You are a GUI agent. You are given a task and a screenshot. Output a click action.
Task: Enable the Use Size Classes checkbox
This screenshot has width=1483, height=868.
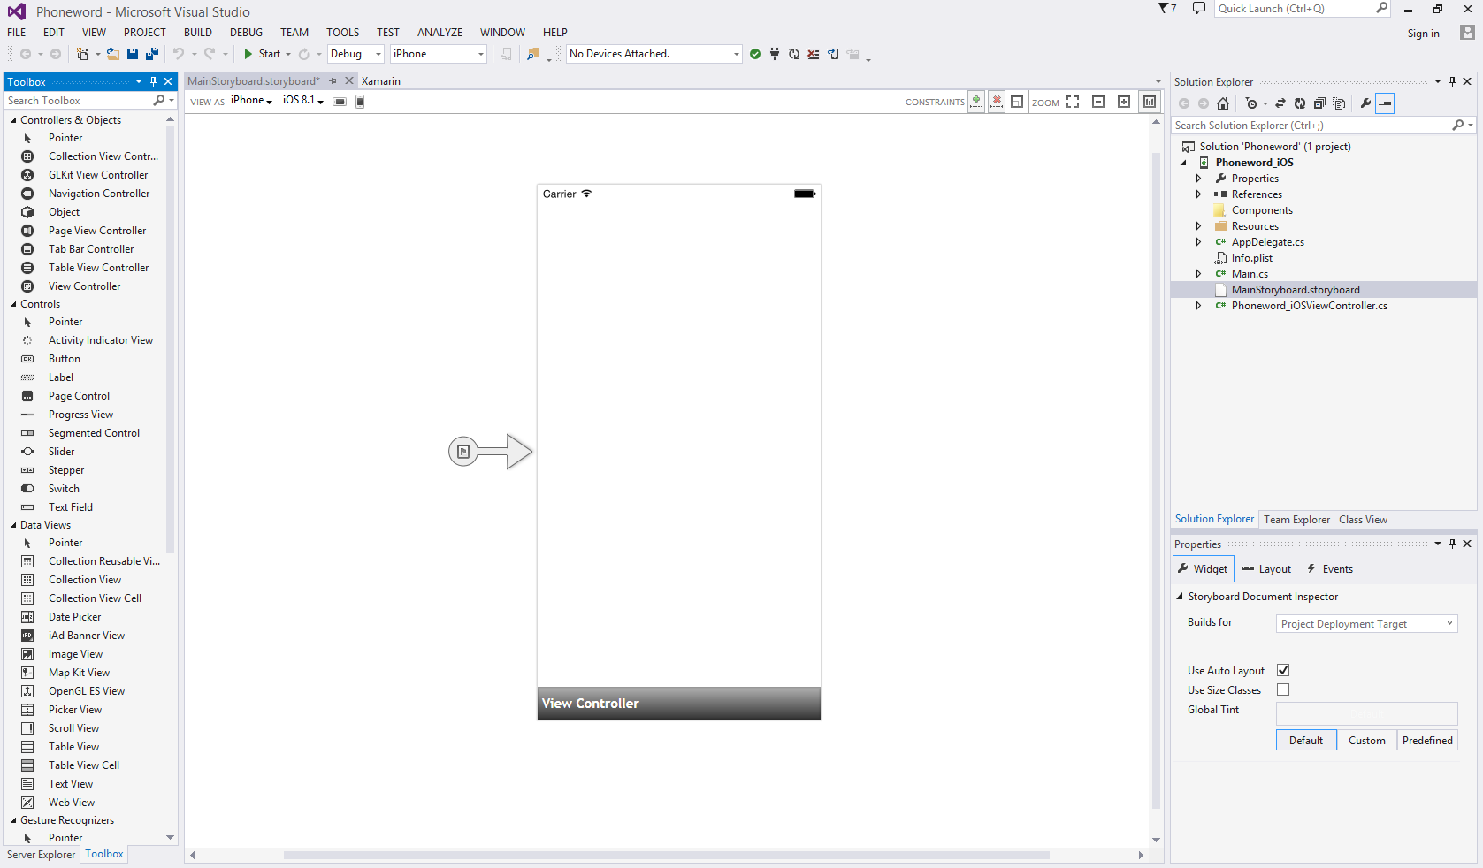[x=1283, y=689]
